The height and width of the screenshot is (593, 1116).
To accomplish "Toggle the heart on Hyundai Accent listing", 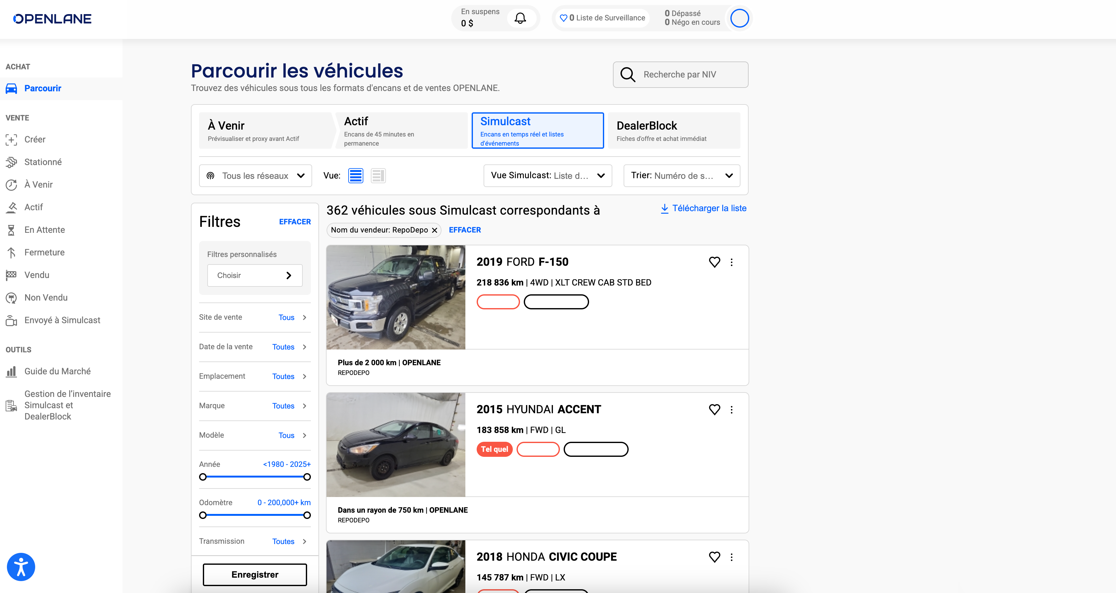I will (714, 409).
